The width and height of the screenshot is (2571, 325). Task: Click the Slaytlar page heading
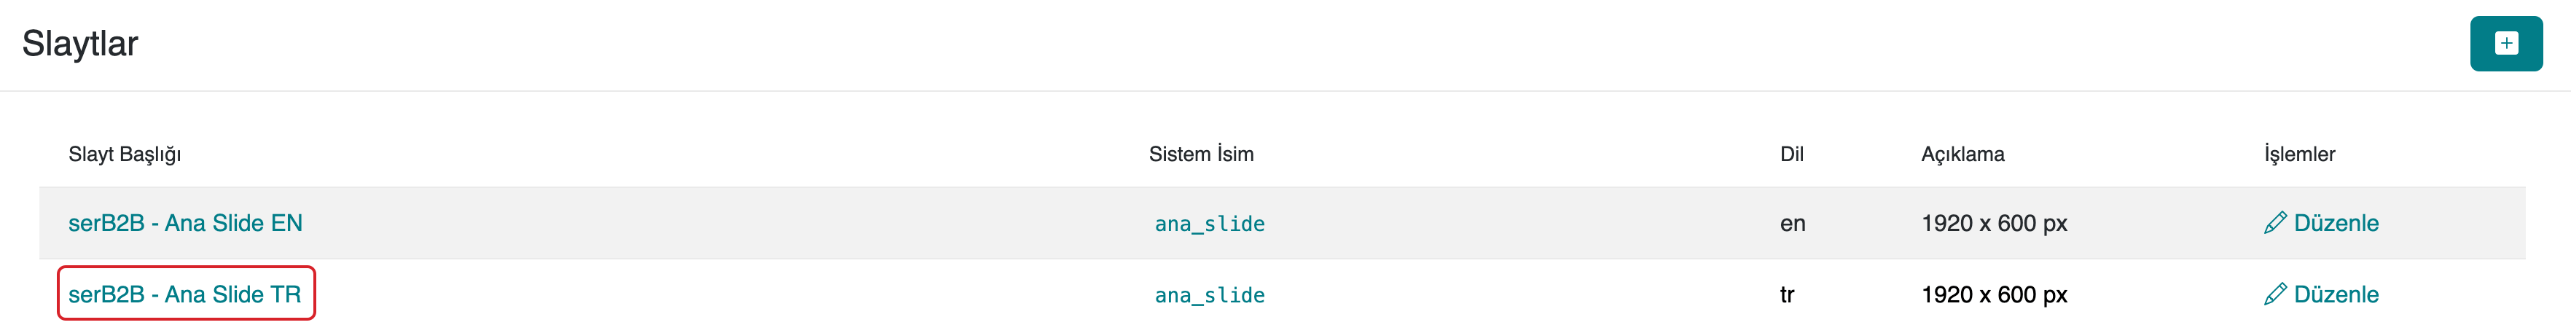pos(80,44)
